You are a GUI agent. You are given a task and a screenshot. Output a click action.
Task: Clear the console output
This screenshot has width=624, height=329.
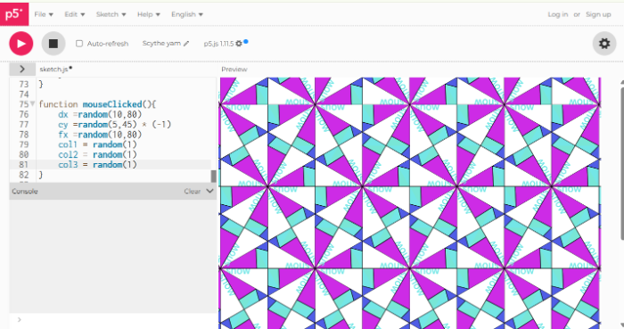point(193,192)
